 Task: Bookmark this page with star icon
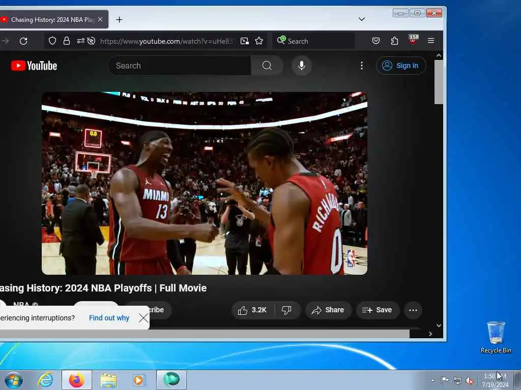tap(259, 41)
